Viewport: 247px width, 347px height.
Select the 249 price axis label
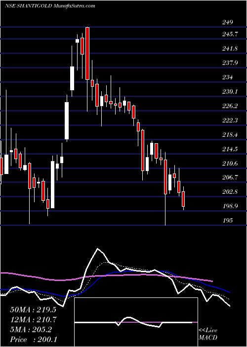pyautogui.click(x=228, y=22)
